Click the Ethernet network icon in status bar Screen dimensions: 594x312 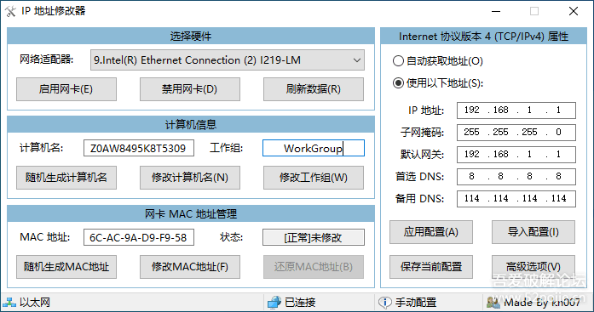9,302
